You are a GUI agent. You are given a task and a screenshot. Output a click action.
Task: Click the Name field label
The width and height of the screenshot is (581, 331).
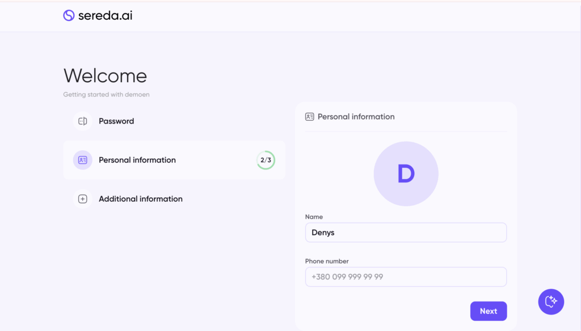(x=314, y=217)
